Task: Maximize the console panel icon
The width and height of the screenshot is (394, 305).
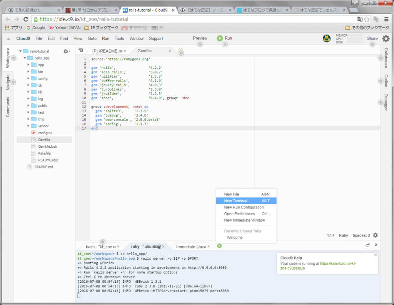Action: point(367,245)
